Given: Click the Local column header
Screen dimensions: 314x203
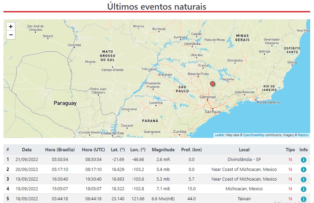Looking at the screenshot, I should click(244, 150).
